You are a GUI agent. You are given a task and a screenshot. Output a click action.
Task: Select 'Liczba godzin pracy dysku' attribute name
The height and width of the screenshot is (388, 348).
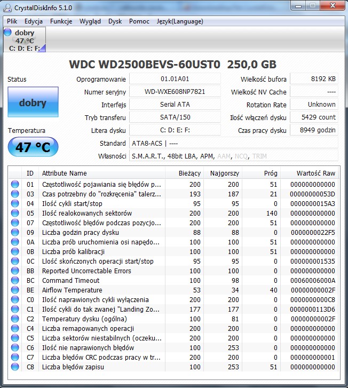(81, 232)
